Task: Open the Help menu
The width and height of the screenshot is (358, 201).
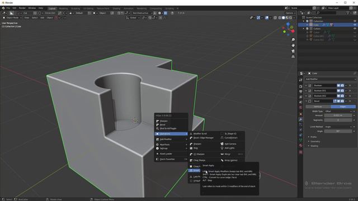Action: [41, 8]
